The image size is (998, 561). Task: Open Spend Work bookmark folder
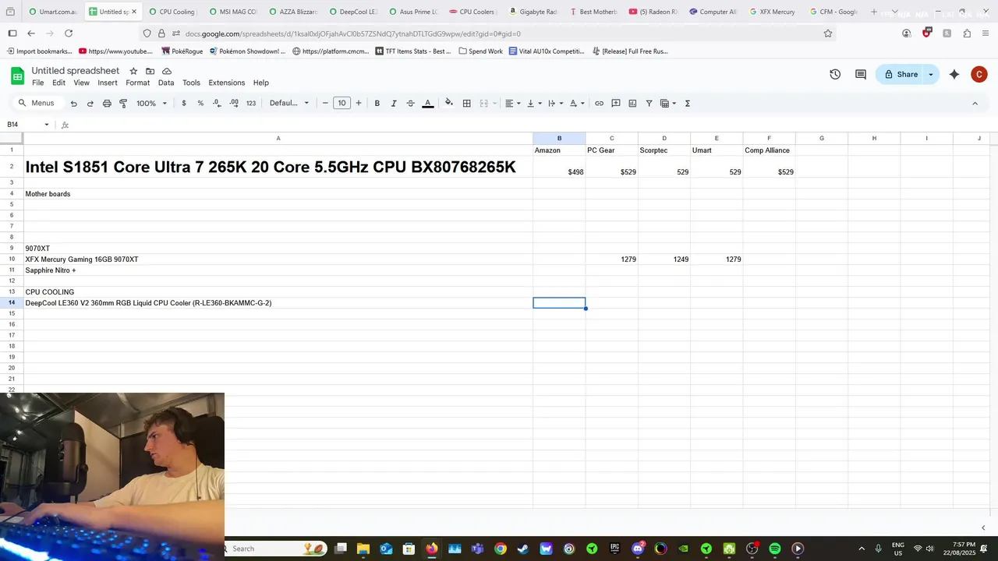coord(480,51)
